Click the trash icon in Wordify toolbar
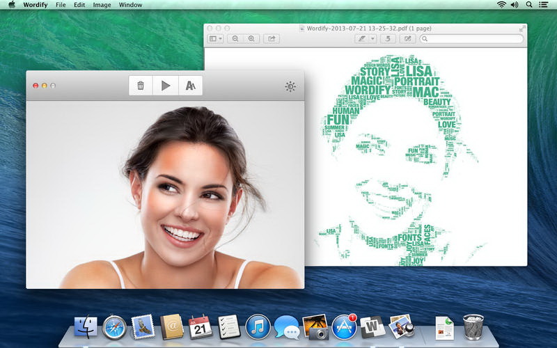Screen dimensions: 557x348 [141, 86]
